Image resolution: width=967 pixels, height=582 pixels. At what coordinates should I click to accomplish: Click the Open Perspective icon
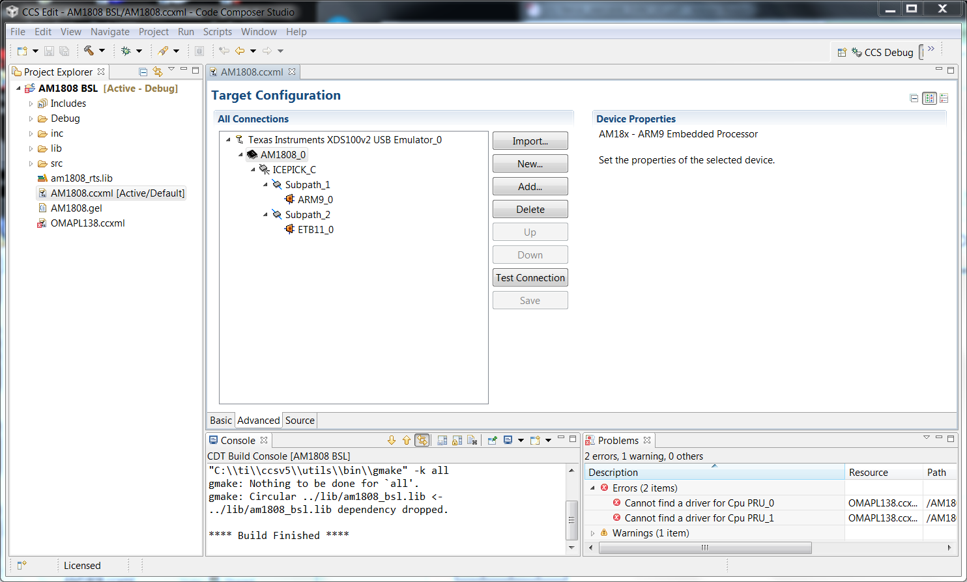tap(842, 52)
